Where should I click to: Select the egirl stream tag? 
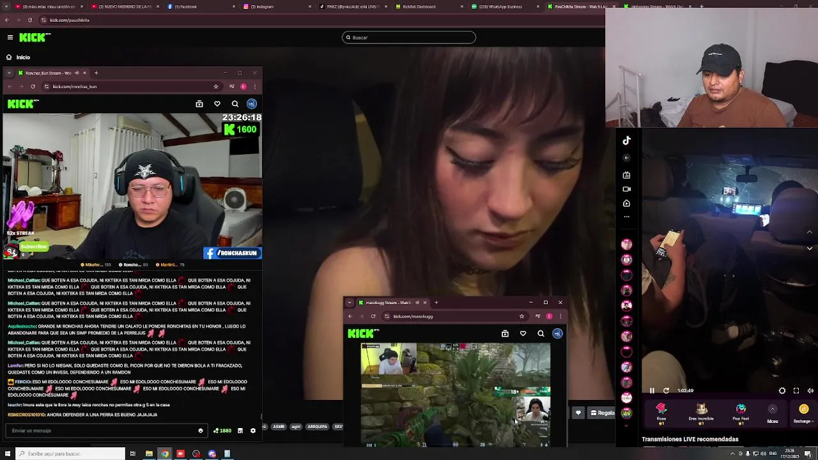[296, 427]
